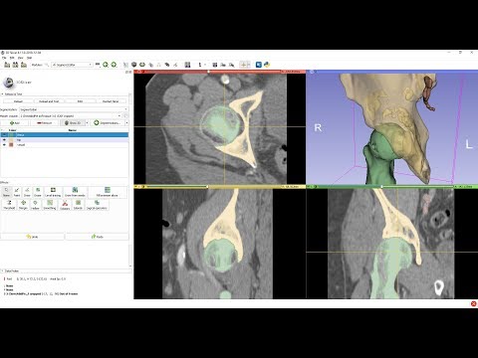The image size is (478, 358).
Task: Open the Segmentation node dropdown
Action: click(74, 109)
